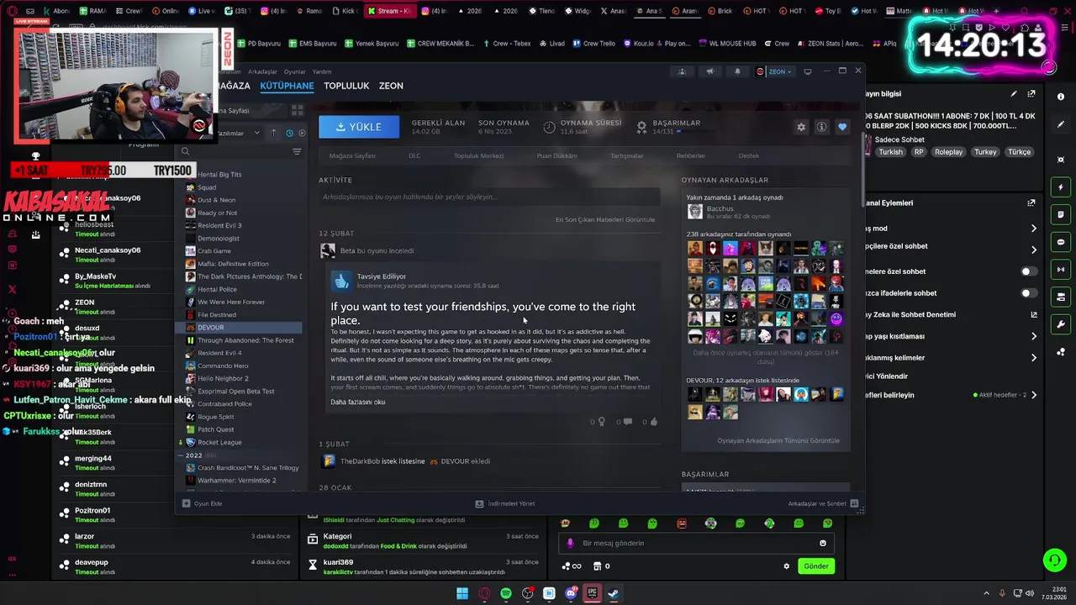Open the MAĞAZA tab in Steam

(233, 86)
